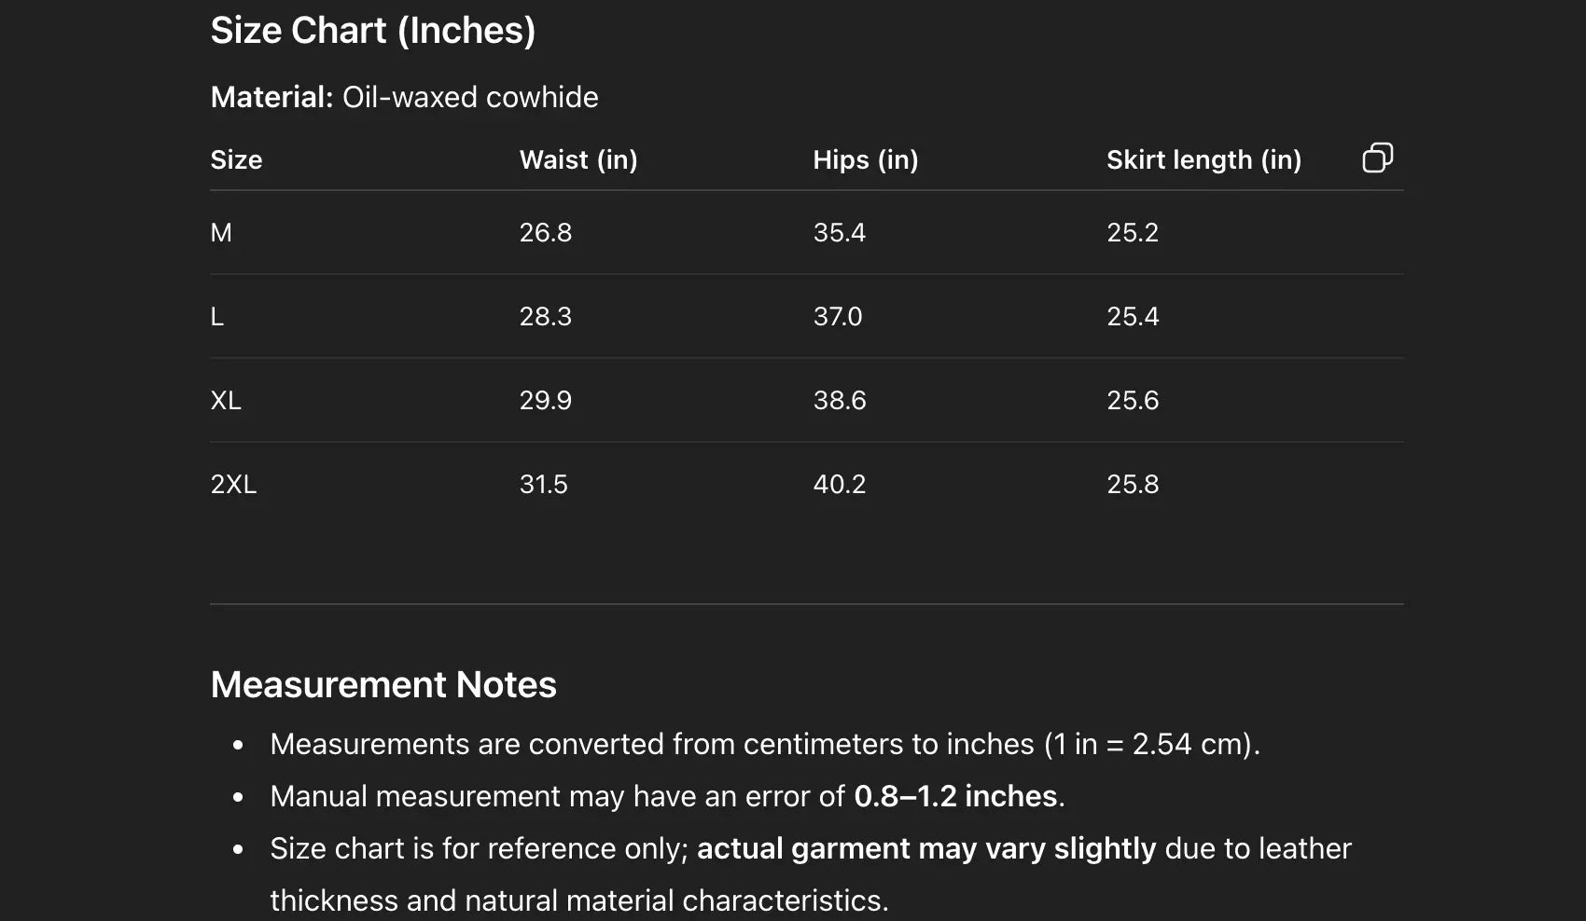Select the Size column header

click(x=236, y=160)
